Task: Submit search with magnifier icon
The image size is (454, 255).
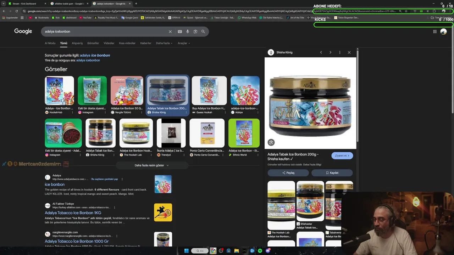Action: [x=203, y=32]
